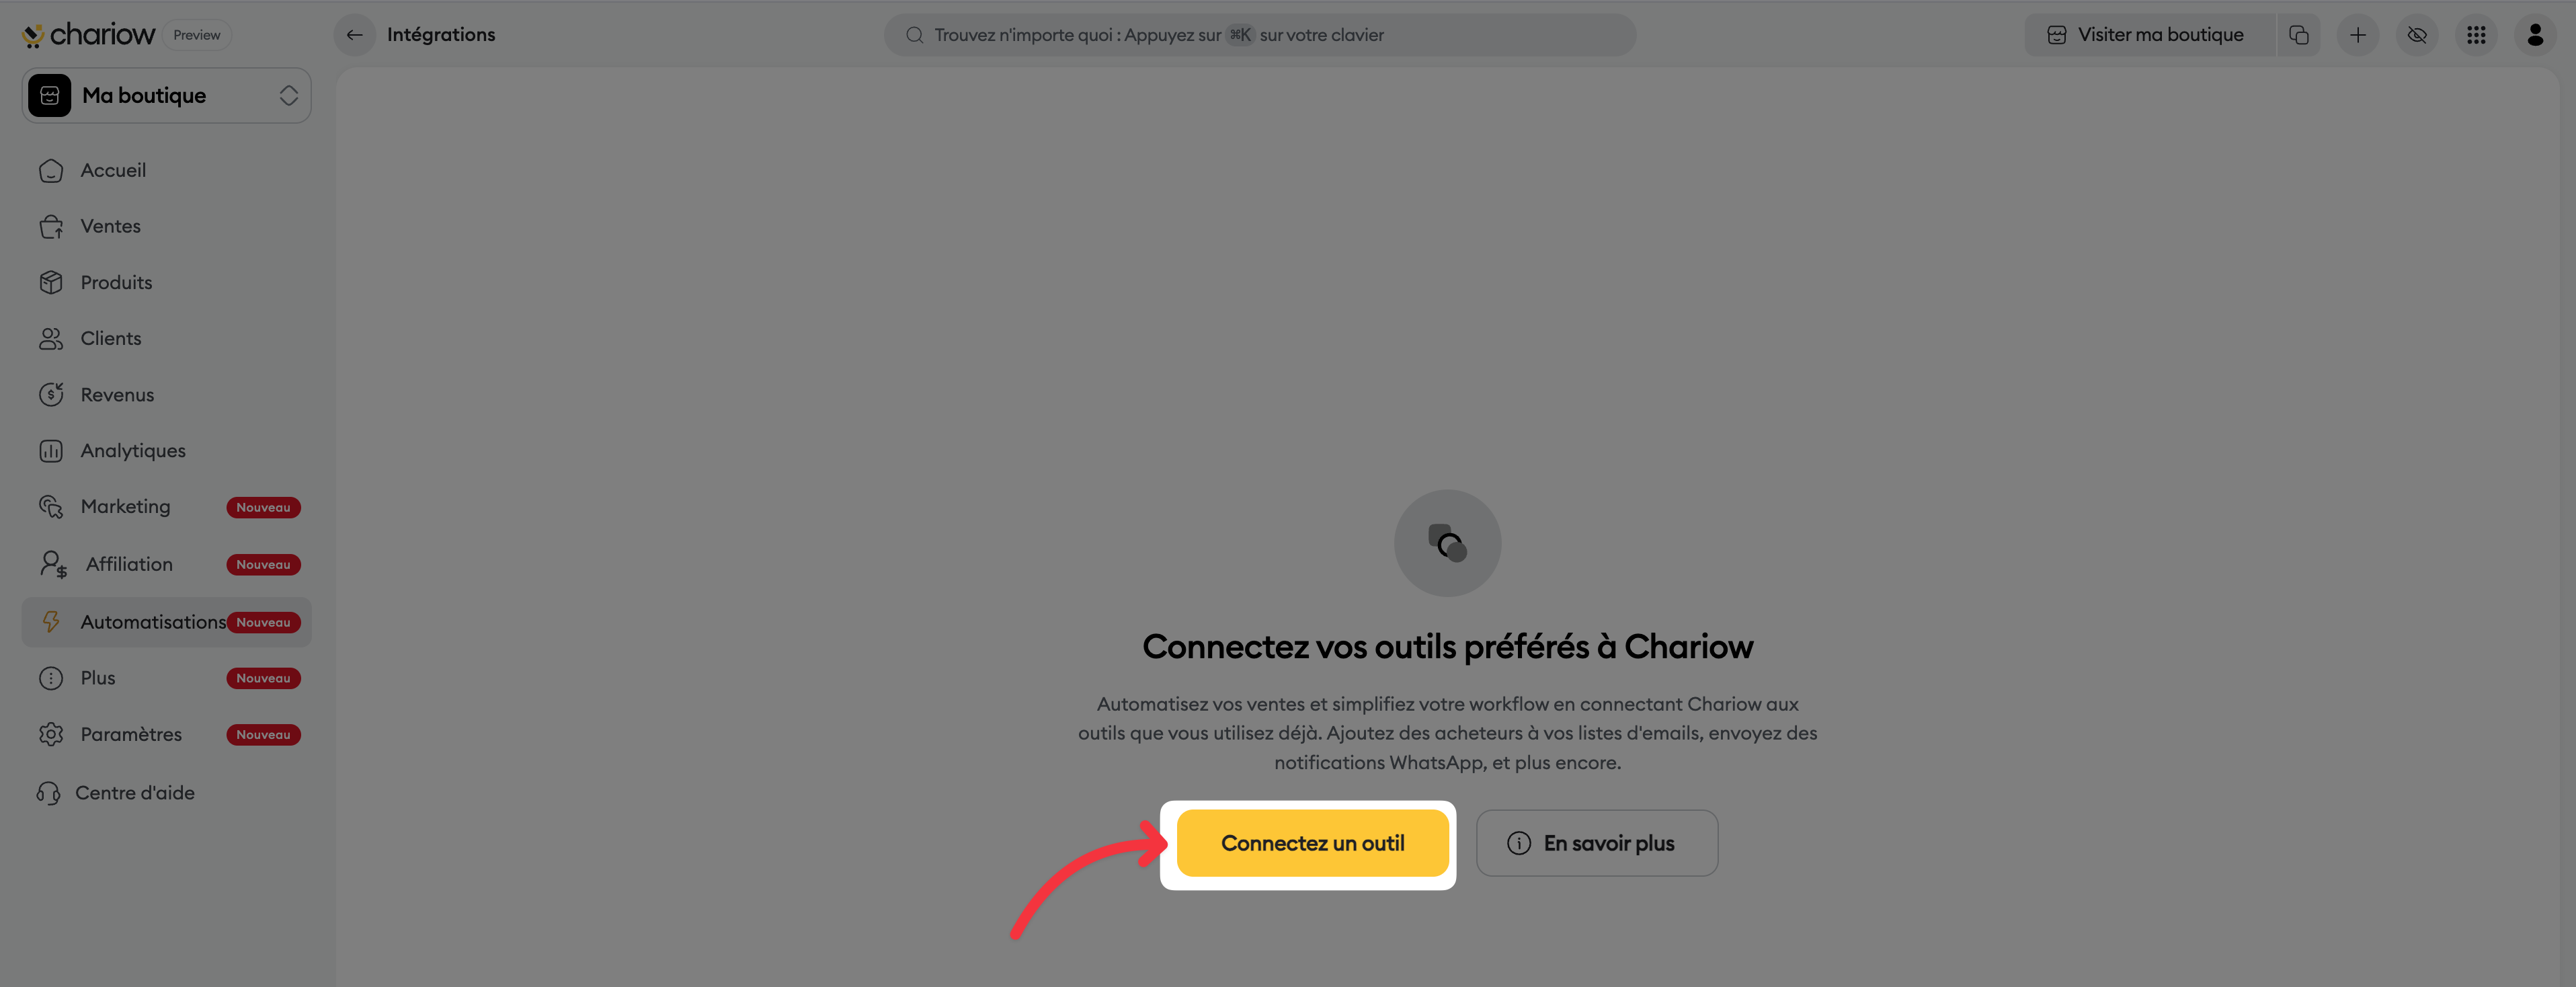Click the back arrow next to Intégrations
Screen dimensions: 2576x987
click(x=354, y=35)
